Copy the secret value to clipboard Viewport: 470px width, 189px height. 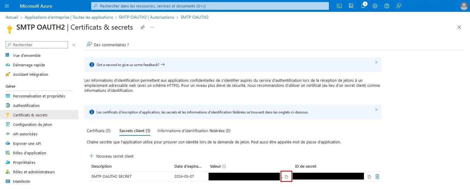(x=286, y=177)
